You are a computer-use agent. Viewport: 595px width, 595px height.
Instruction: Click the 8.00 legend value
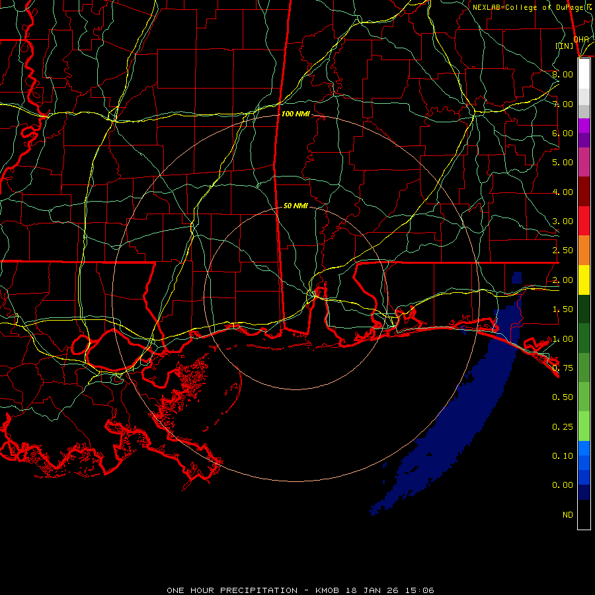point(563,74)
